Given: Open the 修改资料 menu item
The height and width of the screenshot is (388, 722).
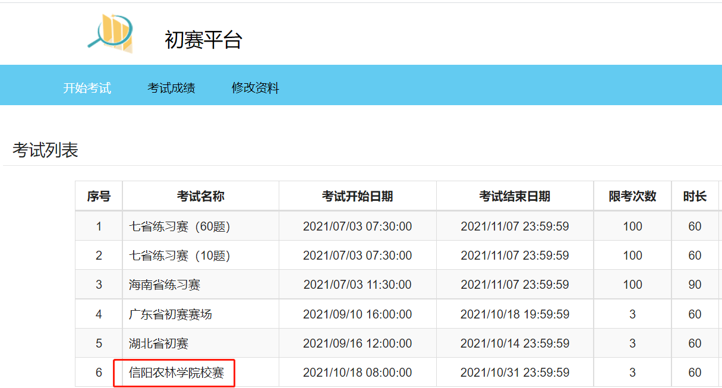Looking at the screenshot, I should click(255, 88).
